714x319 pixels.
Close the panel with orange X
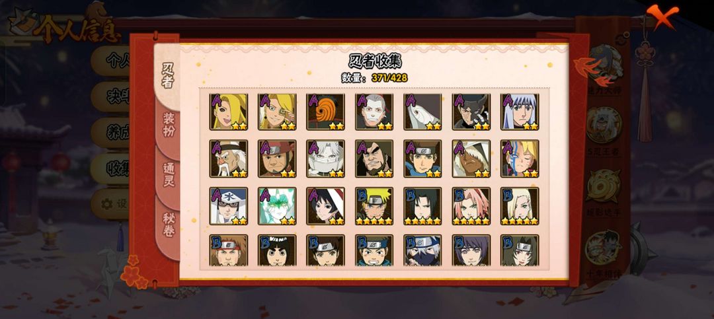662,15
